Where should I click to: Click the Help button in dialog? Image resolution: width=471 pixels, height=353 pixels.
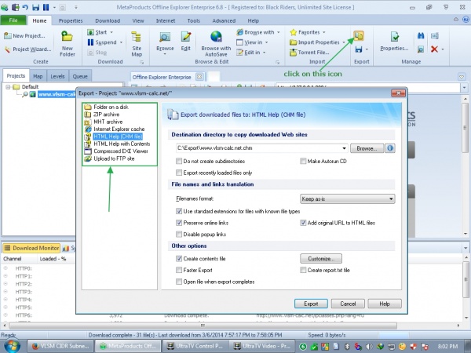coord(385,304)
